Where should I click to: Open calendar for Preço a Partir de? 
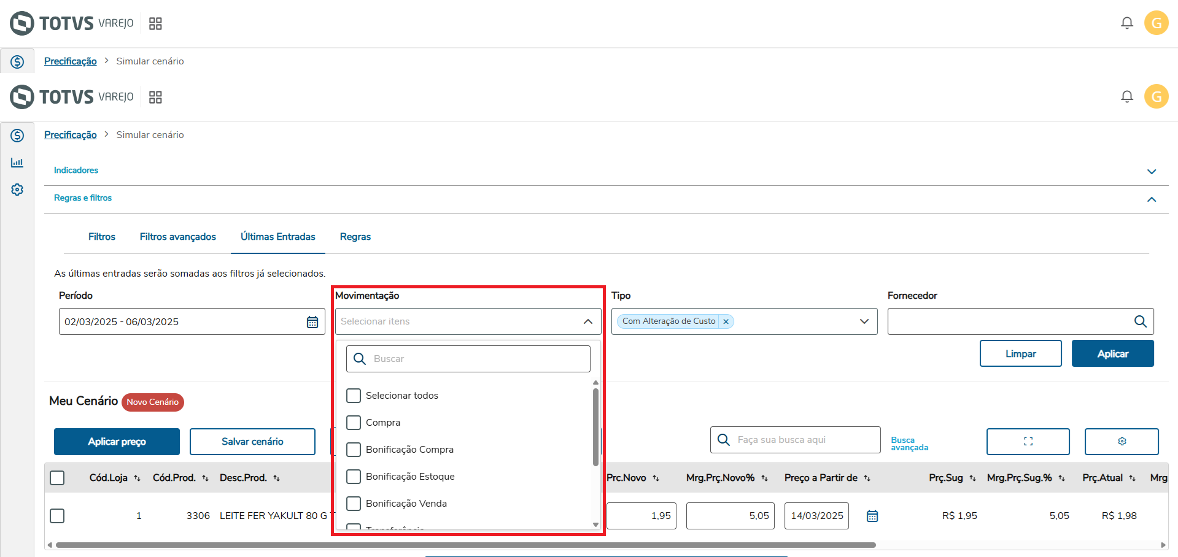pyautogui.click(x=872, y=516)
